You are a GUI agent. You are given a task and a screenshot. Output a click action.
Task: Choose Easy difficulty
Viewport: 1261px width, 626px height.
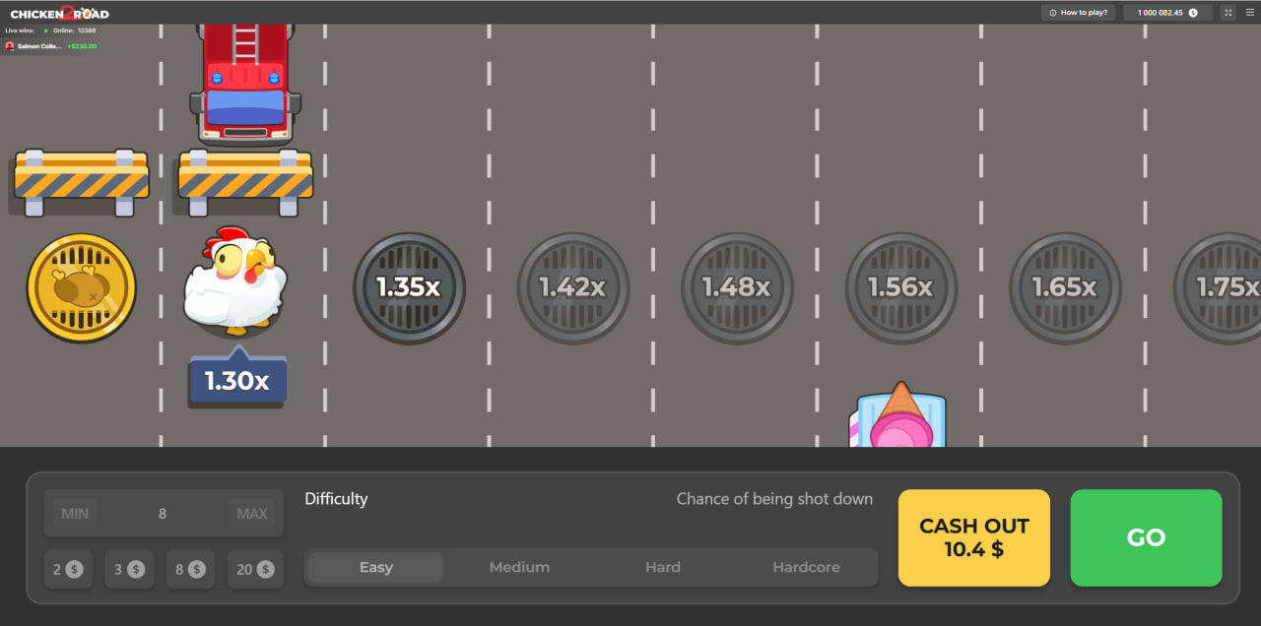click(x=375, y=567)
